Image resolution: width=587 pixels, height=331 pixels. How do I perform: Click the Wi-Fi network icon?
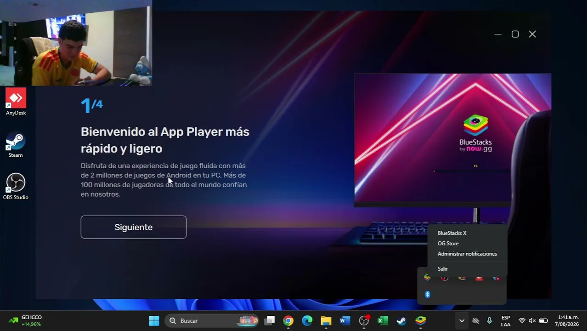522,320
